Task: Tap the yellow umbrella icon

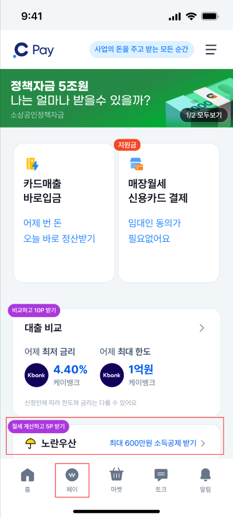Action: (30, 443)
